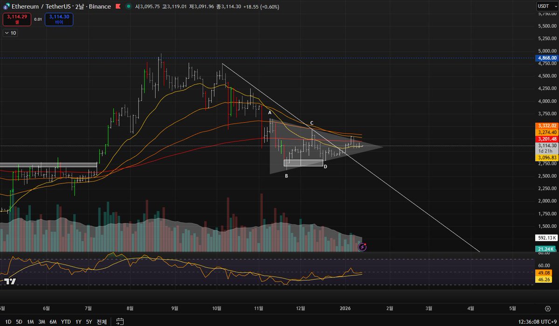The width and height of the screenshot is (559, 326).
Task: Click the 46.26 RSI average label
Action: point(544,279)
